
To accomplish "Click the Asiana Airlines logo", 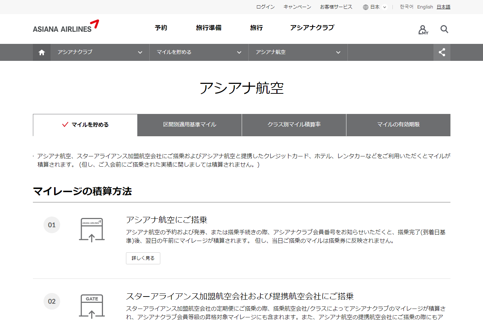I will pos(66,27).
